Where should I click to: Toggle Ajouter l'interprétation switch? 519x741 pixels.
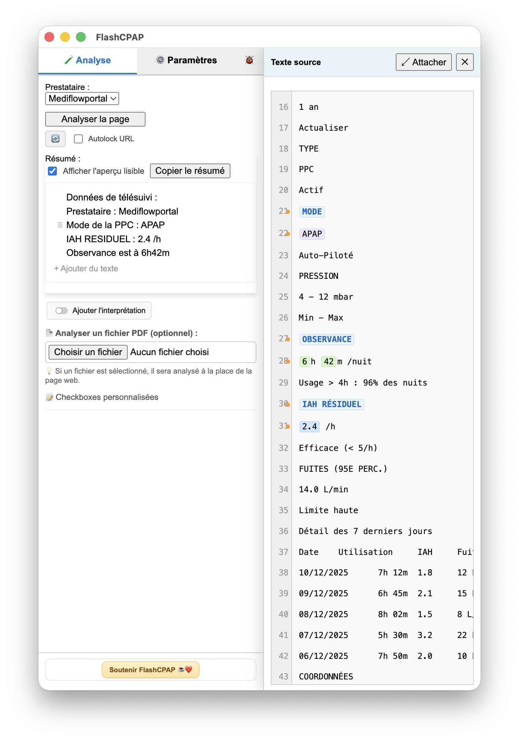click(62, 311)
